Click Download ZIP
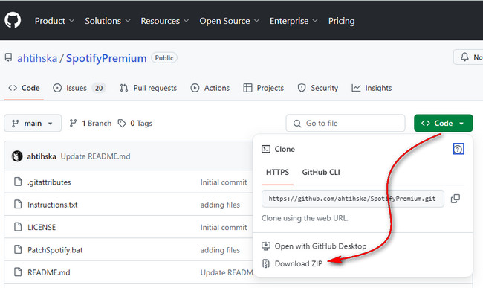 coord(298,263)
